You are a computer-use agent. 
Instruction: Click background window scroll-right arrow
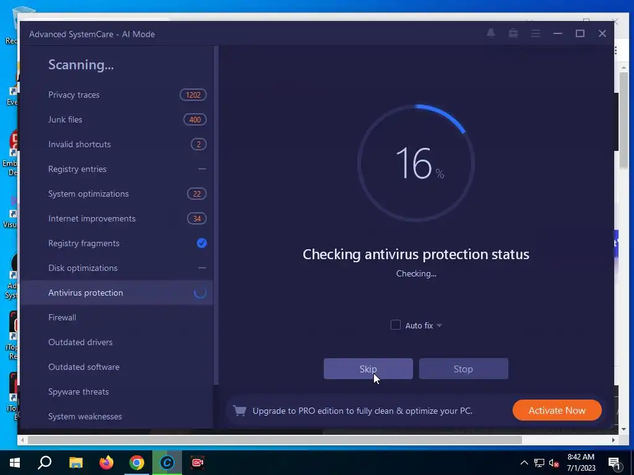coord(614,440)
